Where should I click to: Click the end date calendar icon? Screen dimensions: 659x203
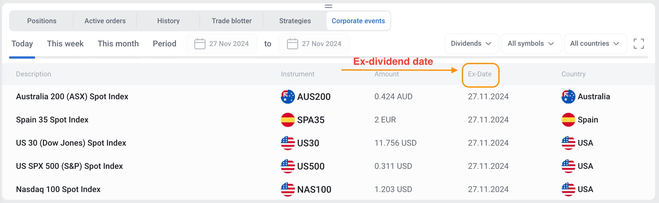[x=292, y=43]
